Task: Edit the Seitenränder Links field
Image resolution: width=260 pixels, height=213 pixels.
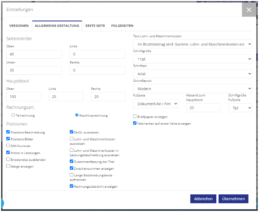Action: pyautogui.click(x=98, y=54)
